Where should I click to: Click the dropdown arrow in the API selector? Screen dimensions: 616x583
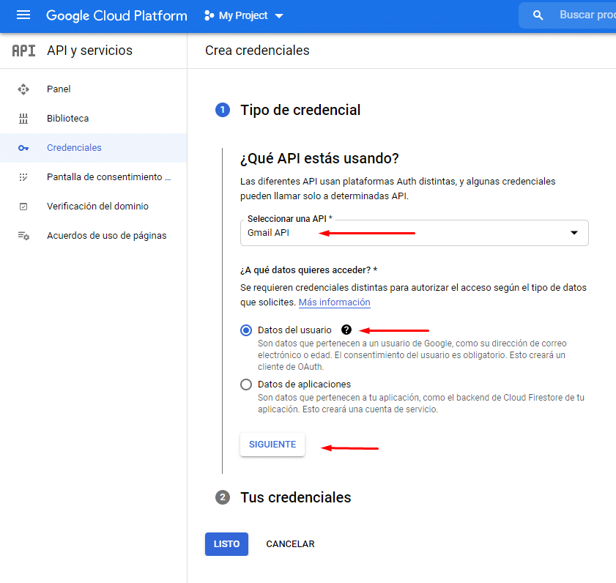coord(574,233)
